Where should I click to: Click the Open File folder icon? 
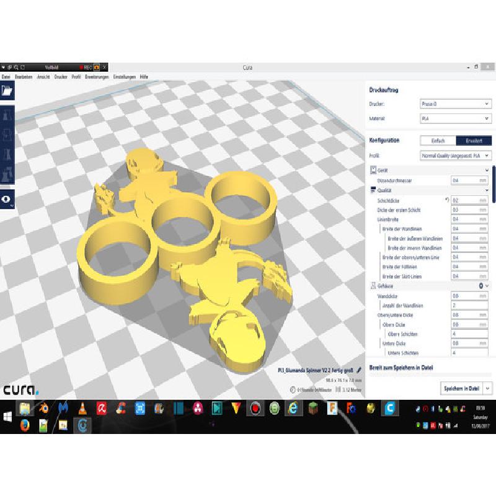click(x=7, y=91)
